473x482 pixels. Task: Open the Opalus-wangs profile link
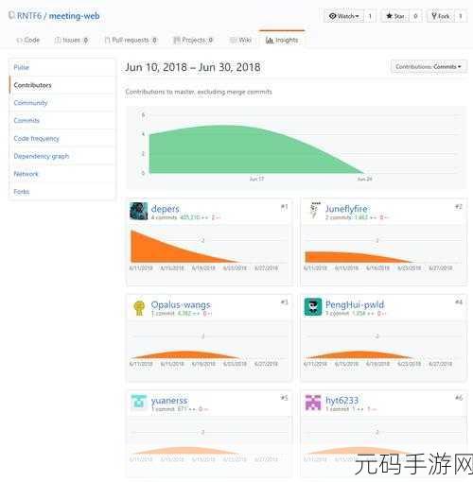click(181, 304)
